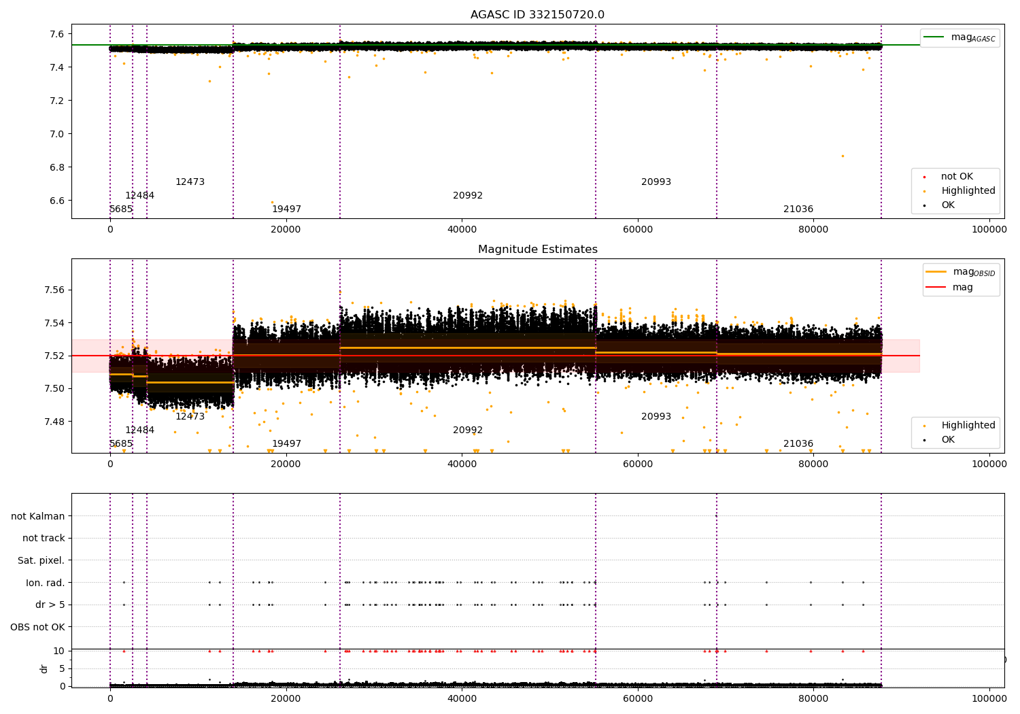Click the "Ion. rad." axis label
Viewport: 1020px width, 714px height.
[46, 583]
